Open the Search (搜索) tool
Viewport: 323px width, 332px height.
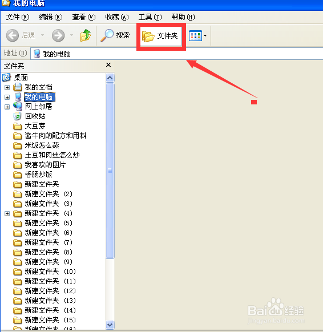pyautogui.click(x=115, y=35)
